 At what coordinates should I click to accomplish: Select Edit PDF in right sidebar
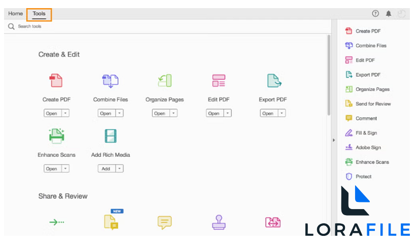(x=360, y=60)
